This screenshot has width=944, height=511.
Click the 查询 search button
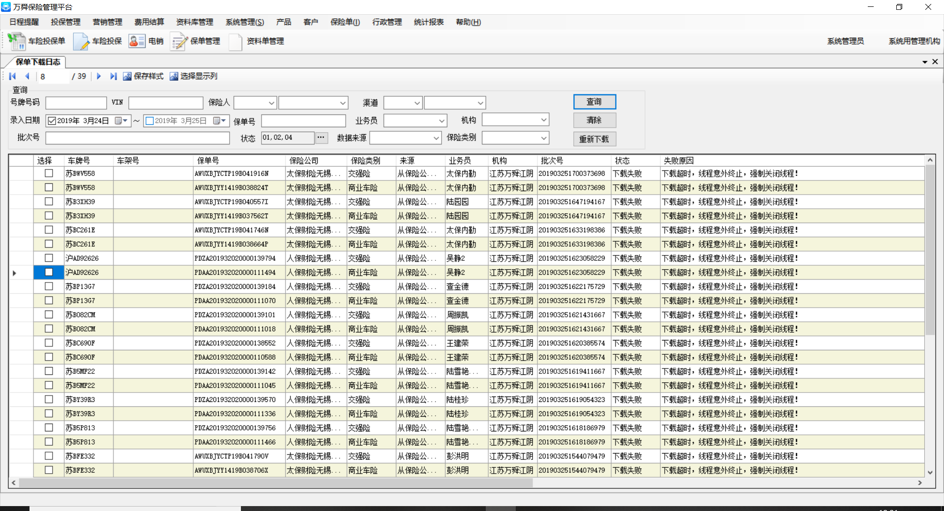click(594, 102)
